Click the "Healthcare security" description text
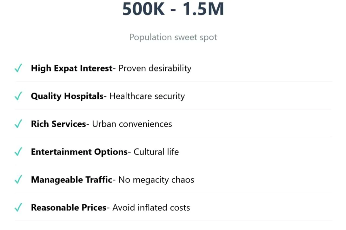Screen dimensions: 346x230 coord(147,96)
